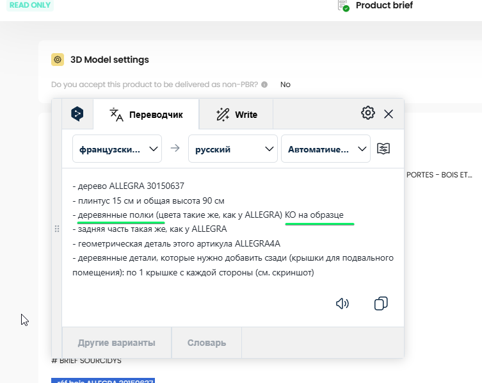
Task: Swap languages with the arrow icon
Action: pos(175,149)
